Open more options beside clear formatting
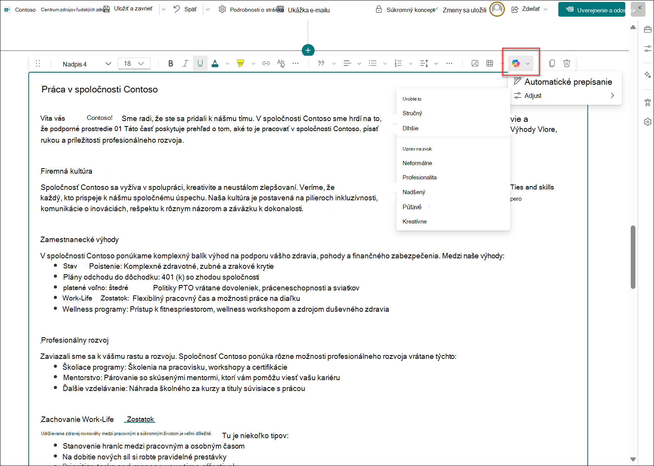Screen dimensions: 654x466 coord(296,63)
